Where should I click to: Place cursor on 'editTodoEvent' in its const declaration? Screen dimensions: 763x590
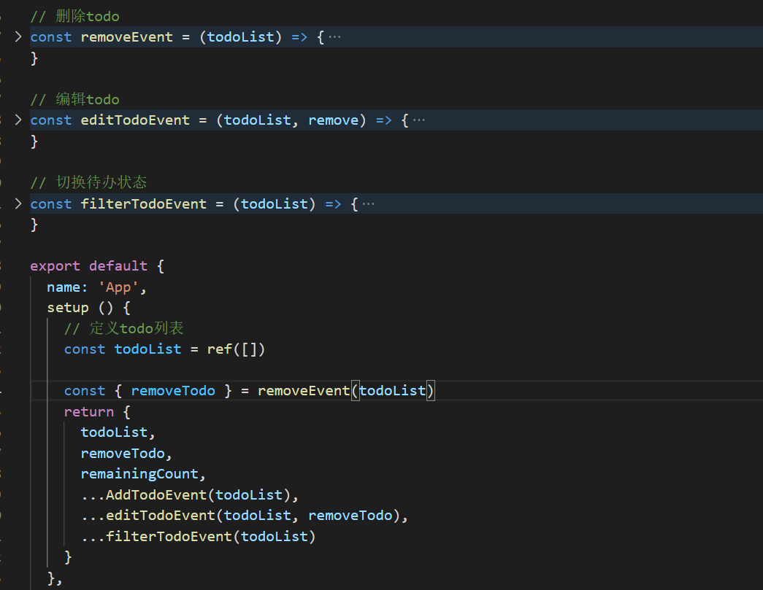click(135, 120)
